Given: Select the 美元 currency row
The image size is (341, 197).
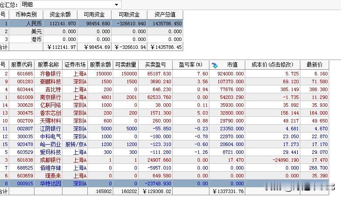Looking at the screenshot, I should (x=91, y=31).
